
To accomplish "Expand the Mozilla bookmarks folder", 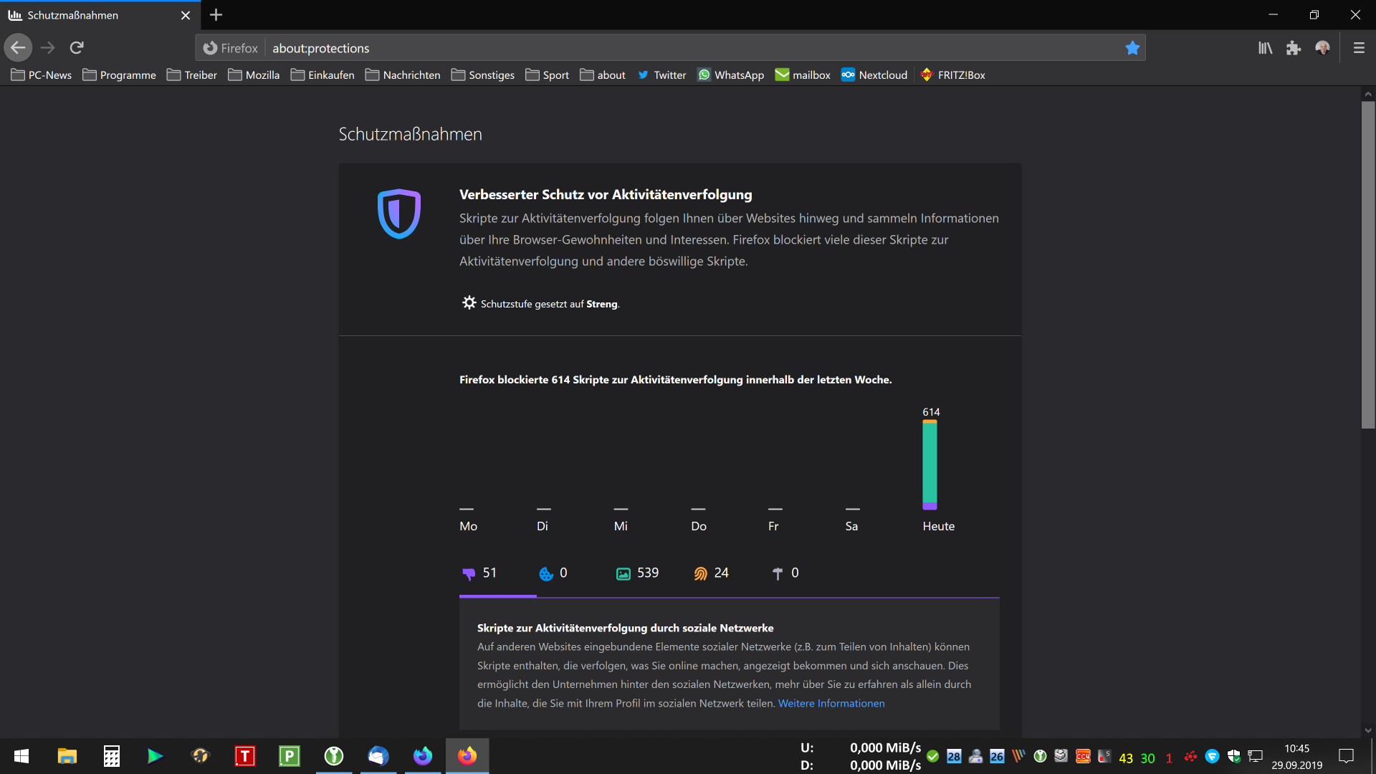I will 254,75.
